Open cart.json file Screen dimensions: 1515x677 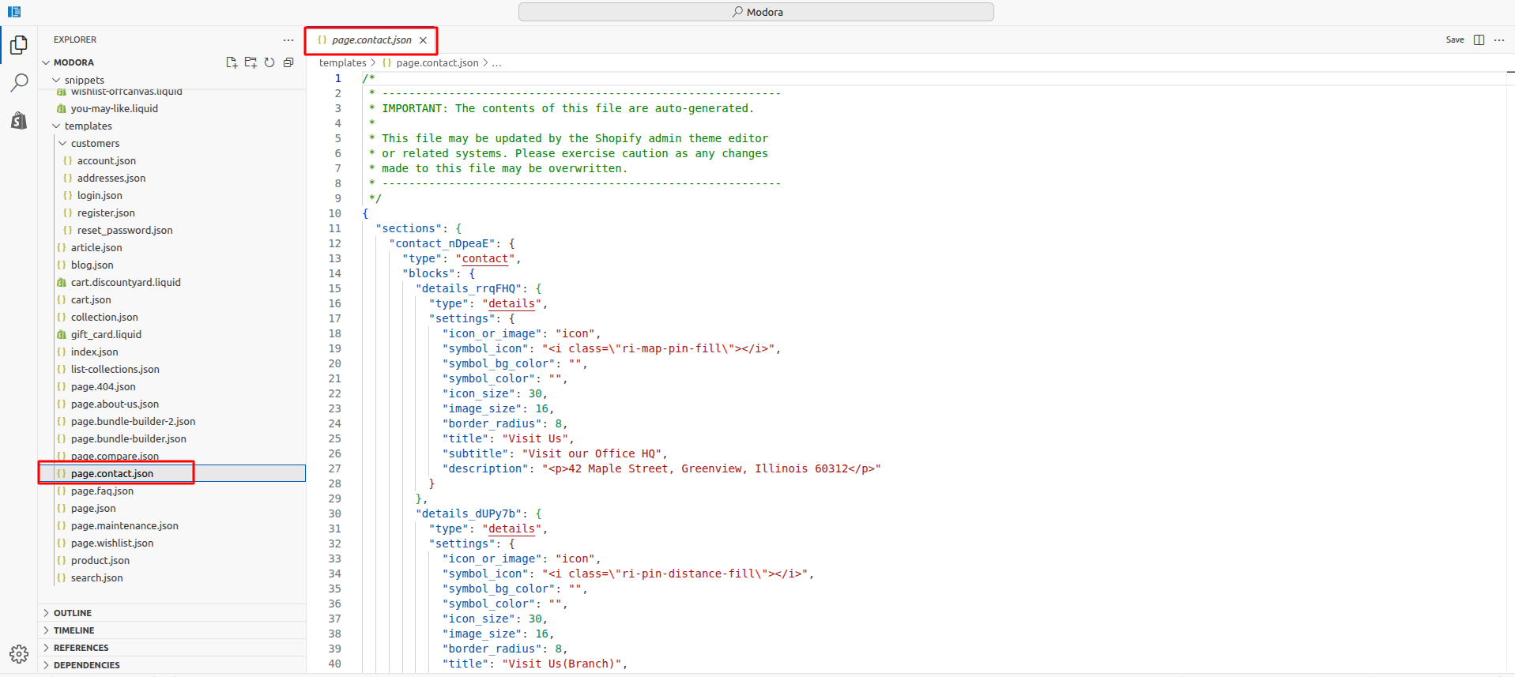point(91,299)
